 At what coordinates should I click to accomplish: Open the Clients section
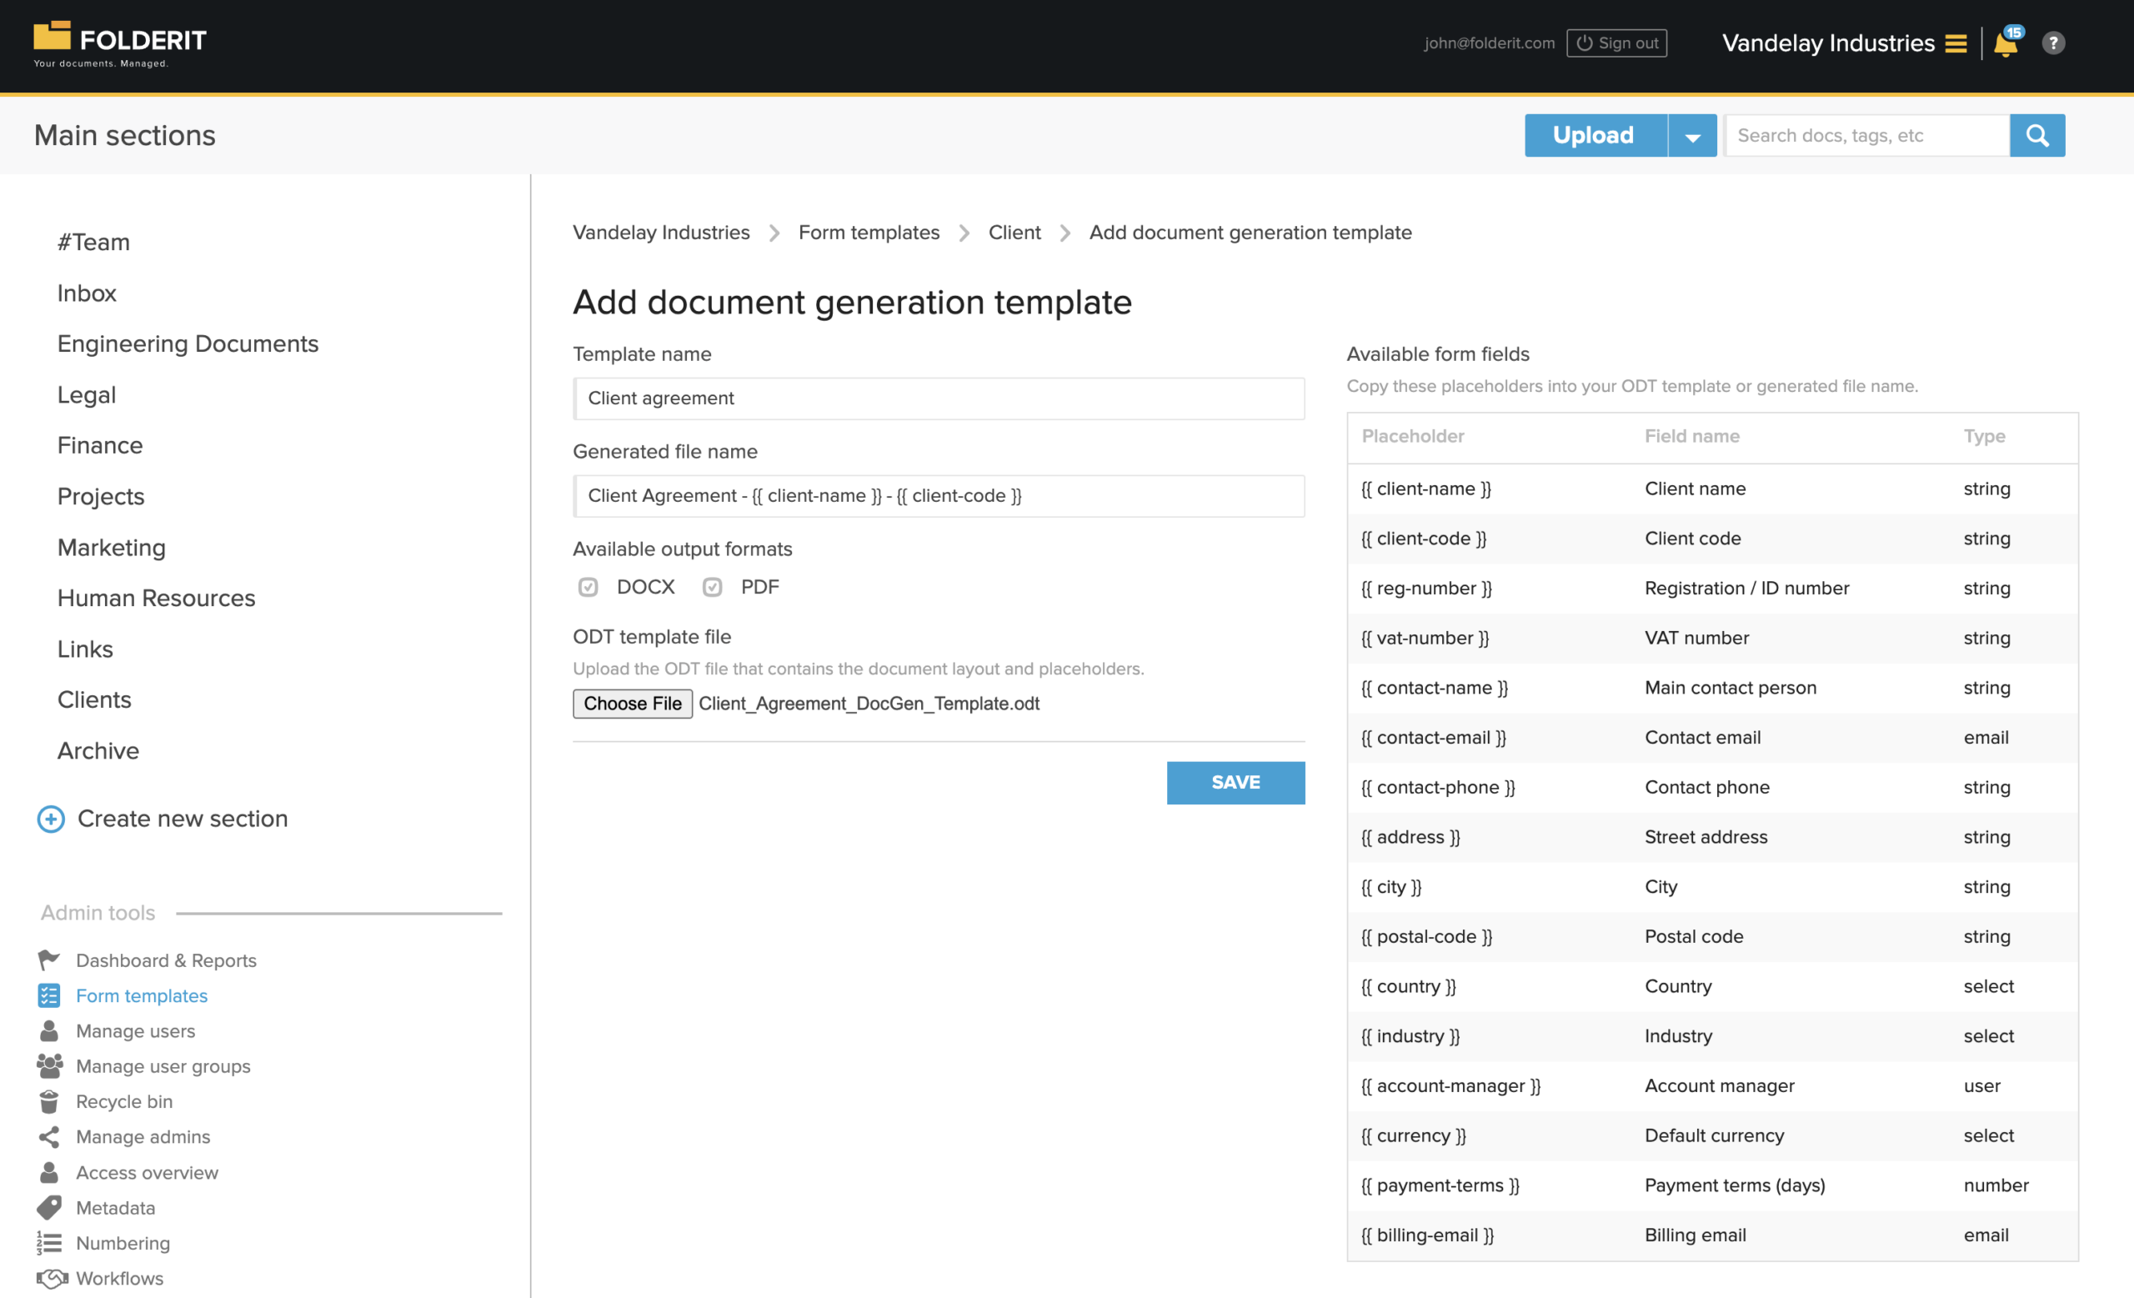click(x=94, y=699)
